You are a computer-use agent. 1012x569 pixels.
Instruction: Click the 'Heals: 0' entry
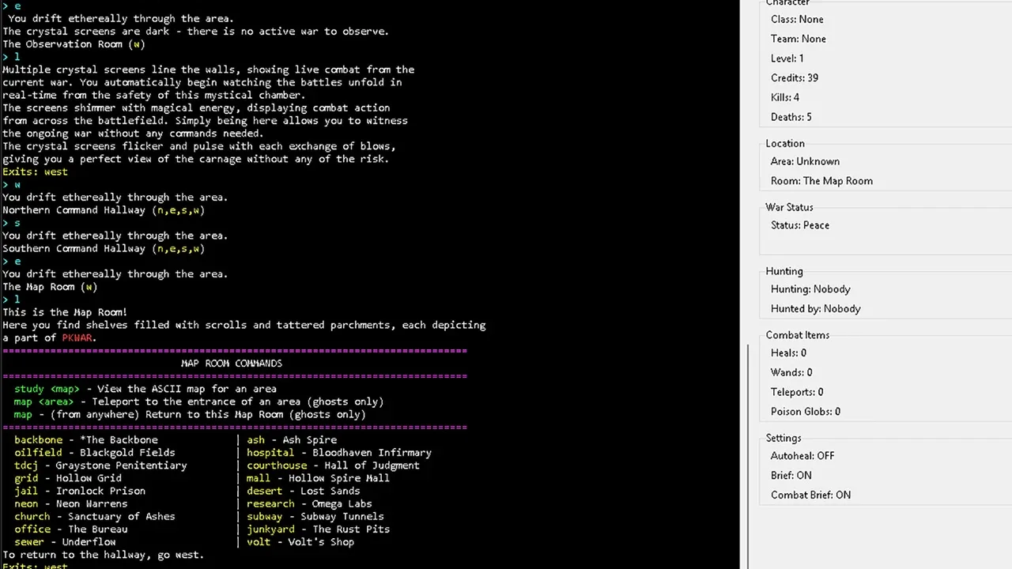point(788,353)
